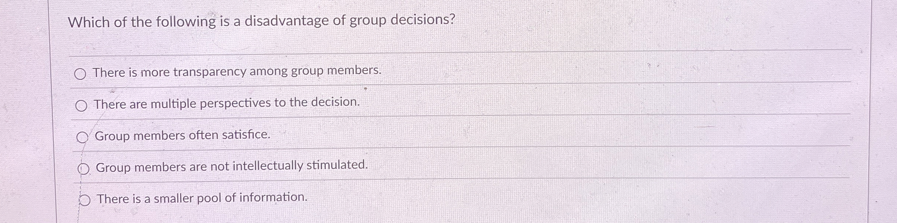Mark the 'Group members often satisfice' radio button
This screenshot has width=897, height=223.
point(82,138)
